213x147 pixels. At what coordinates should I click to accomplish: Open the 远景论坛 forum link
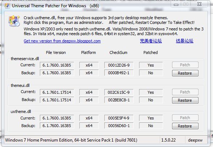[x=184, y=41]
